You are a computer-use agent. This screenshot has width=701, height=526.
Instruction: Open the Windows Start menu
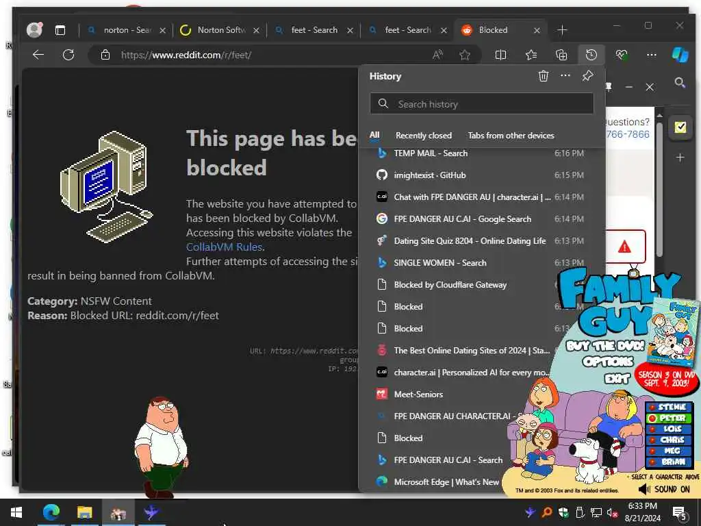pos(16,512)
